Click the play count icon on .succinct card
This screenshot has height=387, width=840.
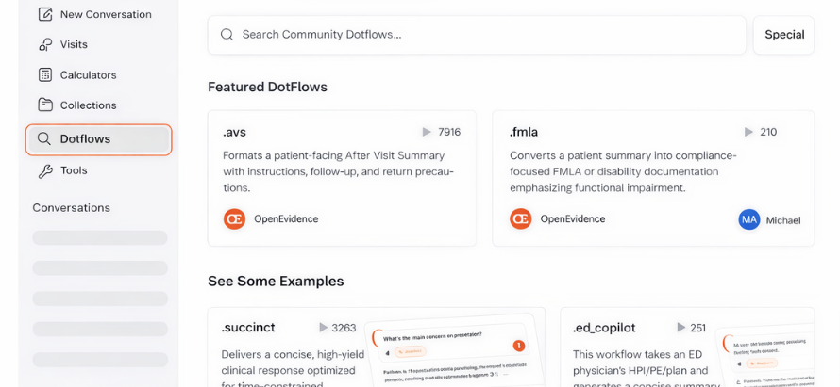(x=323, y=328)
